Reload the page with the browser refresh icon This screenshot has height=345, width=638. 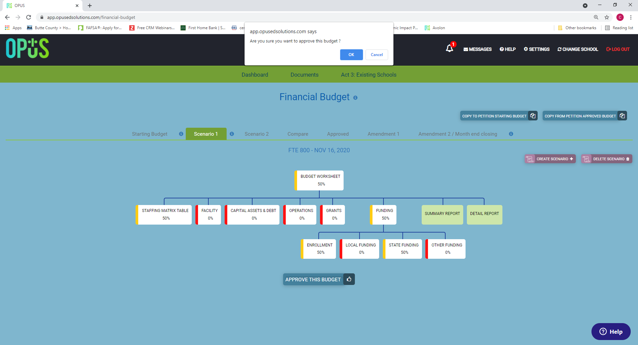click(29, 17)
